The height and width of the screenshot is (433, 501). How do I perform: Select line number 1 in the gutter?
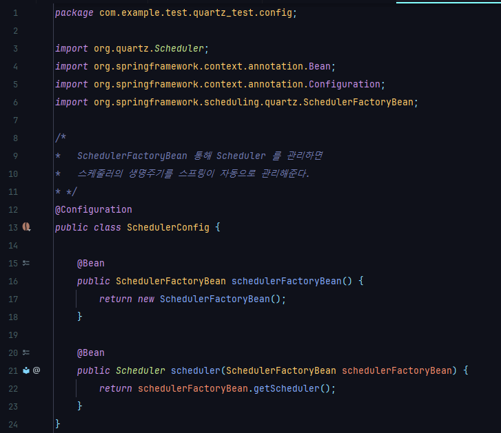tap(15, 13)
